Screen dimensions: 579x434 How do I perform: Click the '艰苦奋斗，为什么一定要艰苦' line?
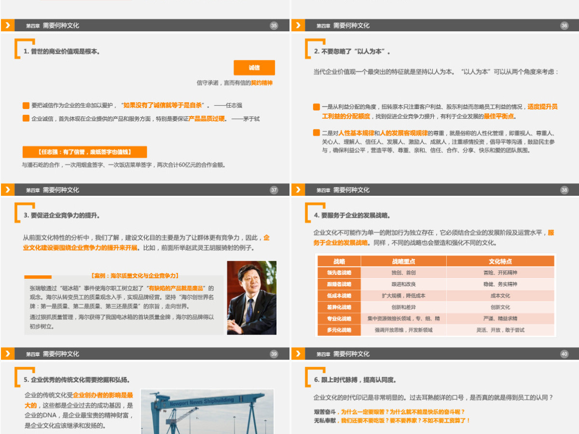coord(389,412)
